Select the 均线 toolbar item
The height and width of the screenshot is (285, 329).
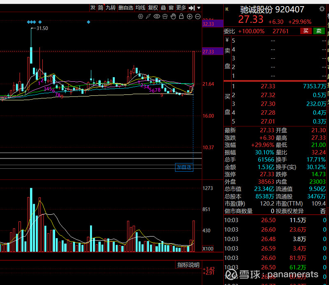(140, 7)
